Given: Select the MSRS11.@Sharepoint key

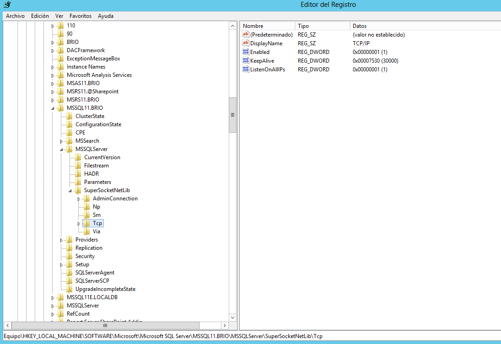Looking at the screenshot, I should [93, 91].
